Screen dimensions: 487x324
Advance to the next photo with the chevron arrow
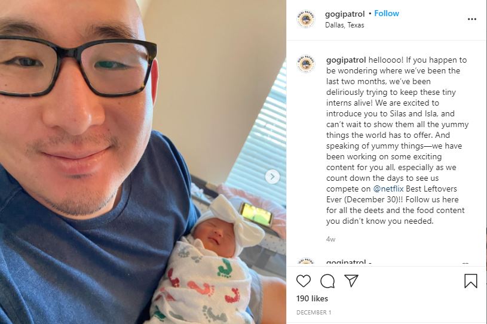point(272,177)
